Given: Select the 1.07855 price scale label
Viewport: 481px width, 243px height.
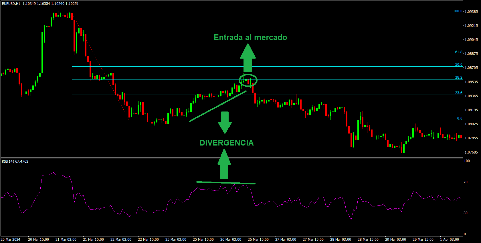Looking at the screenshot, I should click(x=471, y=138).
